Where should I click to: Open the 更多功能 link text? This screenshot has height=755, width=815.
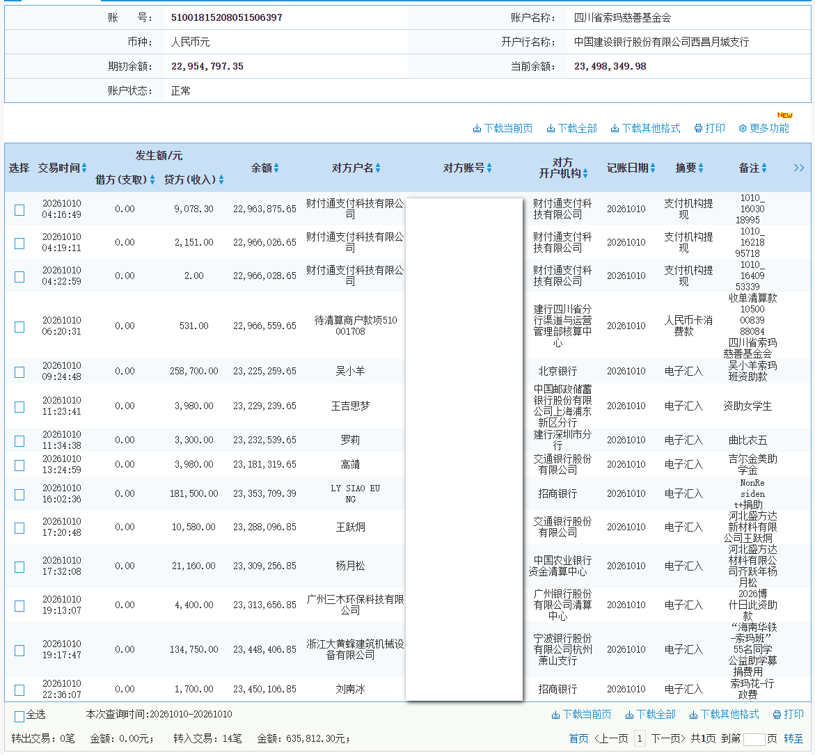(x=769, y=128)
